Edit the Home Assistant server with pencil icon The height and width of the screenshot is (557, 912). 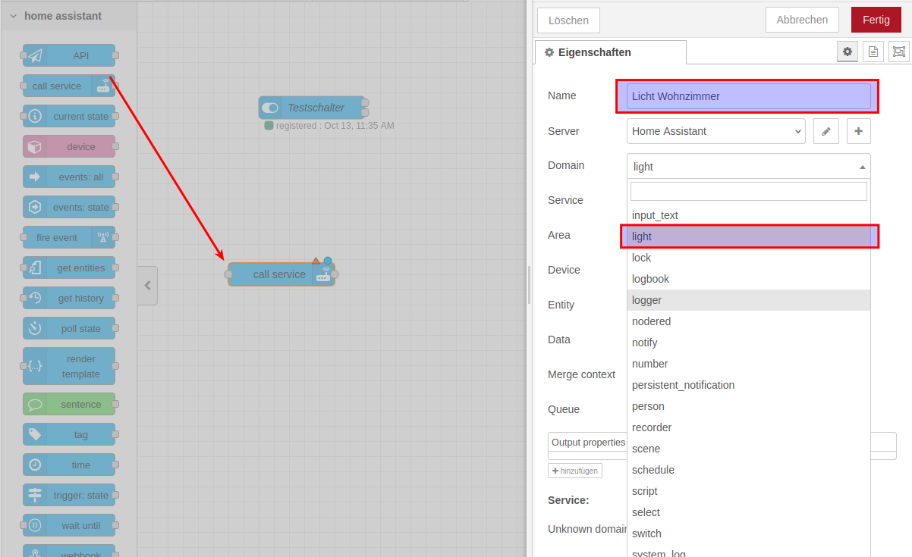coord(826,131)
